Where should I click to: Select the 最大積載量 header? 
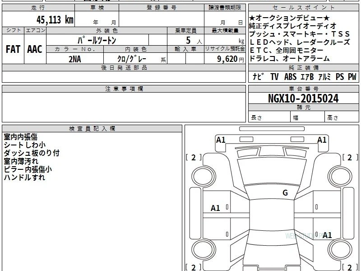tap(225, 30)
